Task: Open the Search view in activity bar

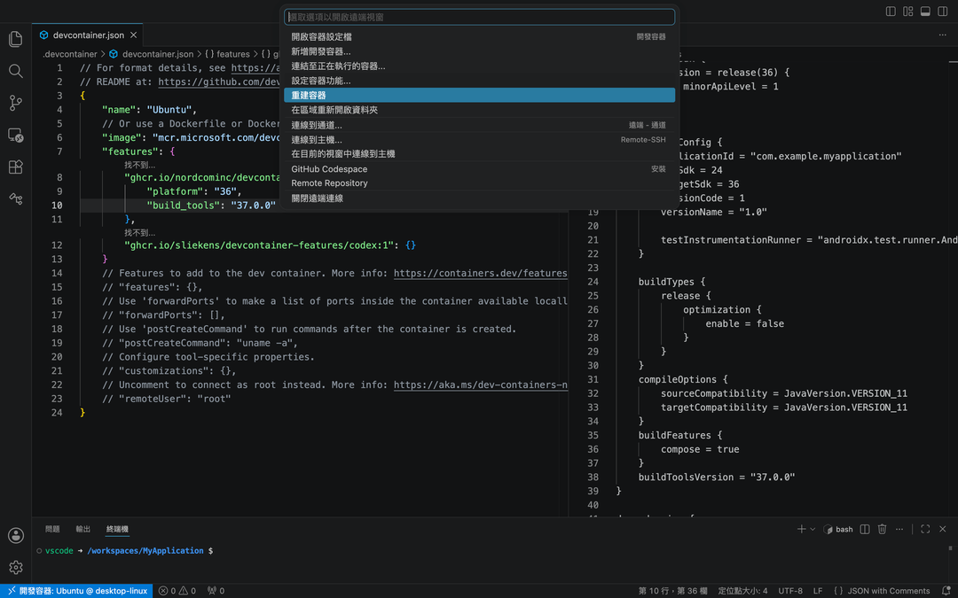Action: tap(16, 71)
